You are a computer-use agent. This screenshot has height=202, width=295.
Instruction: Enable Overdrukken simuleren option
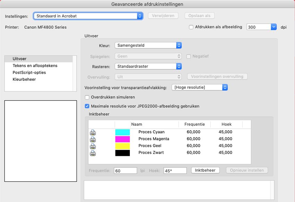(x=87, y=97)
